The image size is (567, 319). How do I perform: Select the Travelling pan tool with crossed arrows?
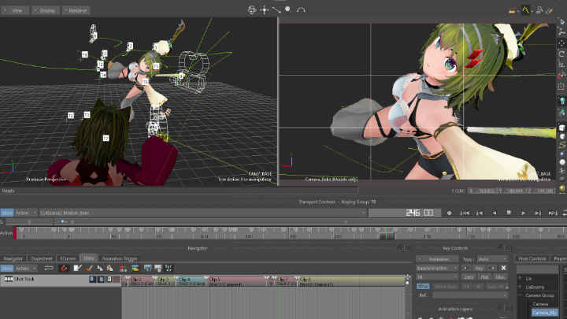click(265, 9)
